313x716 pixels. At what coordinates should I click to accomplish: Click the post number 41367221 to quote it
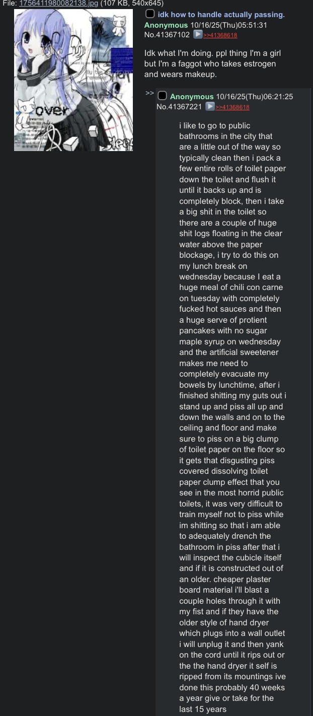point(186,107)
